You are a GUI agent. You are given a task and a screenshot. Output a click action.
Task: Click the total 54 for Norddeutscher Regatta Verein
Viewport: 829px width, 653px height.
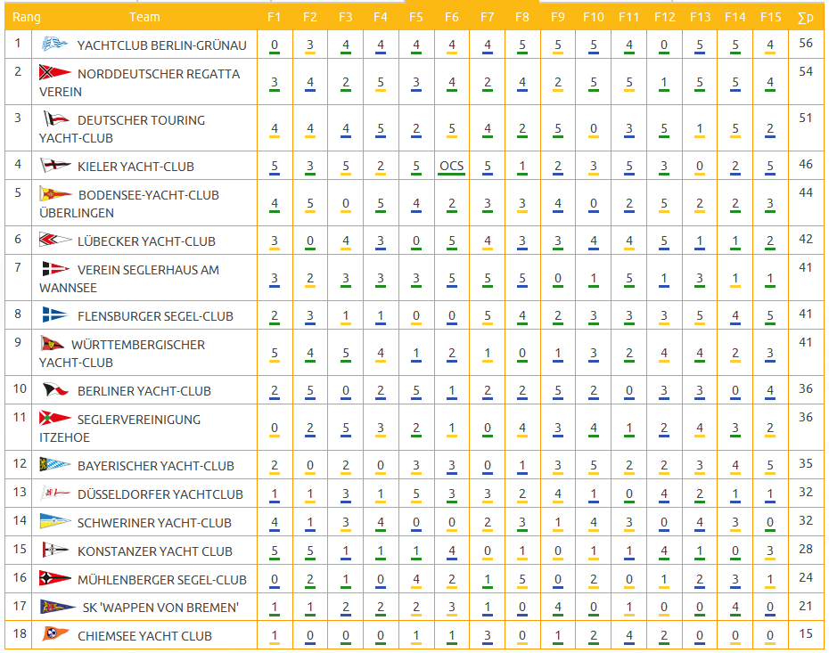pos(806,71)
